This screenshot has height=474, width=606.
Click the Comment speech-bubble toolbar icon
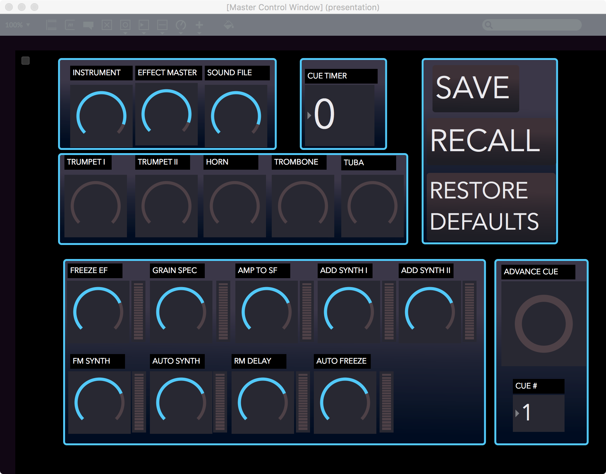click(88, 25)
